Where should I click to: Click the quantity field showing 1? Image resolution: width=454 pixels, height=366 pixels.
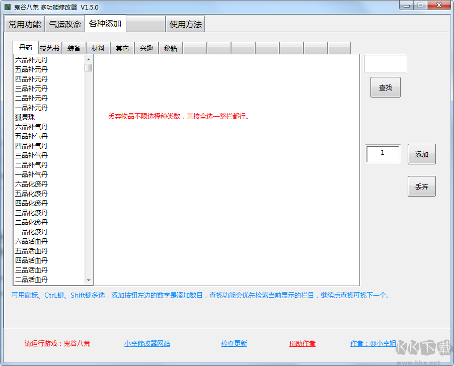(383, 154)
